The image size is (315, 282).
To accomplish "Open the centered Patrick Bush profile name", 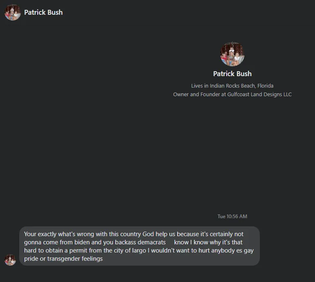I will [x=232, y=74].
